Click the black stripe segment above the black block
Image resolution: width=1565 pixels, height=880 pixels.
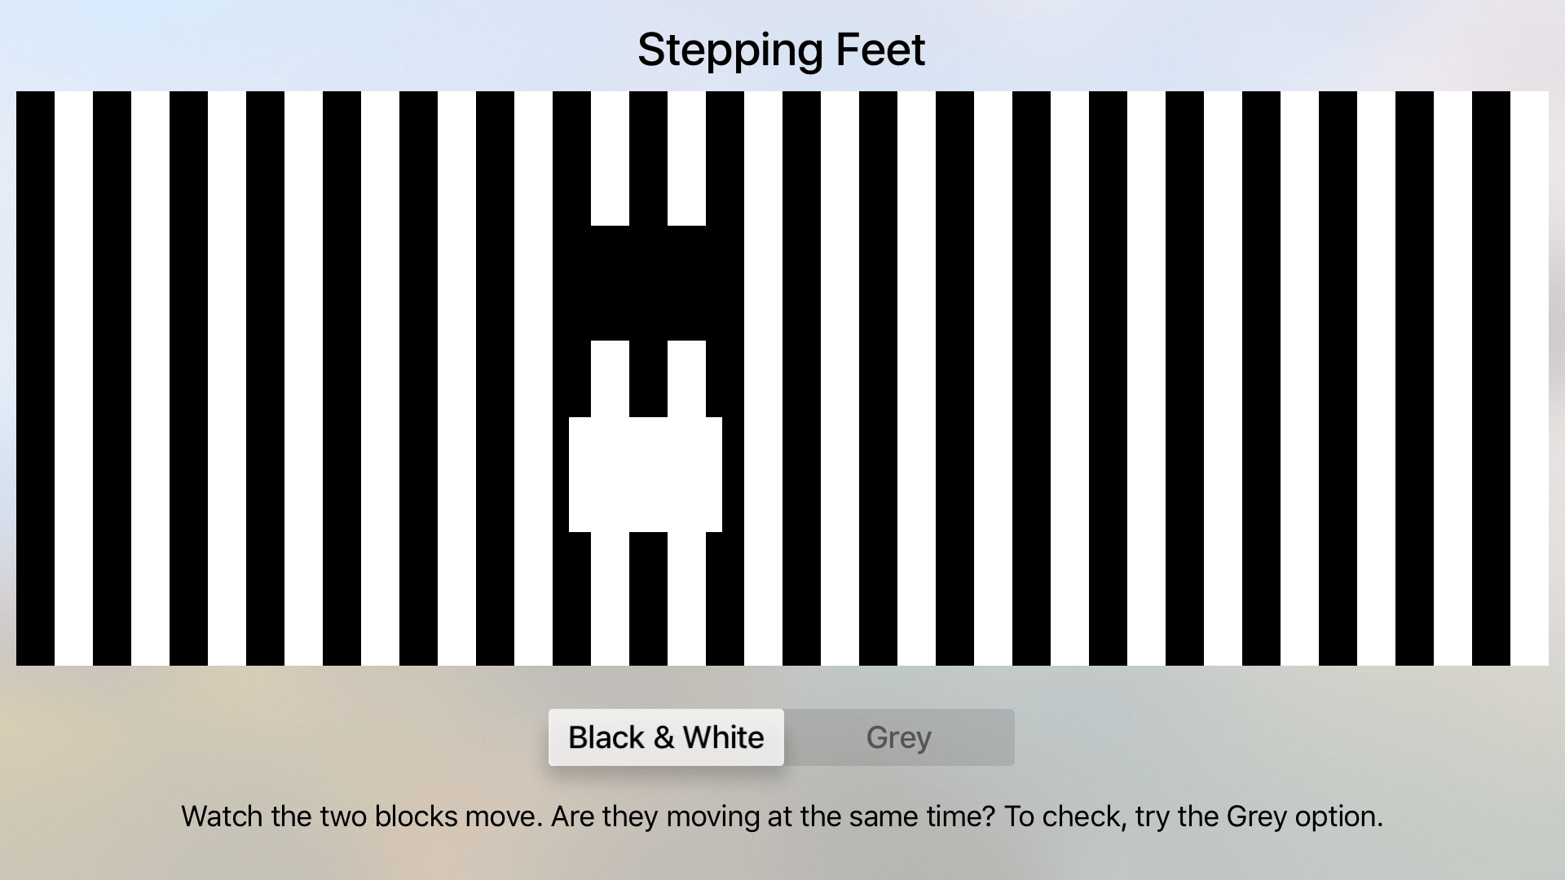coord(648,158)
